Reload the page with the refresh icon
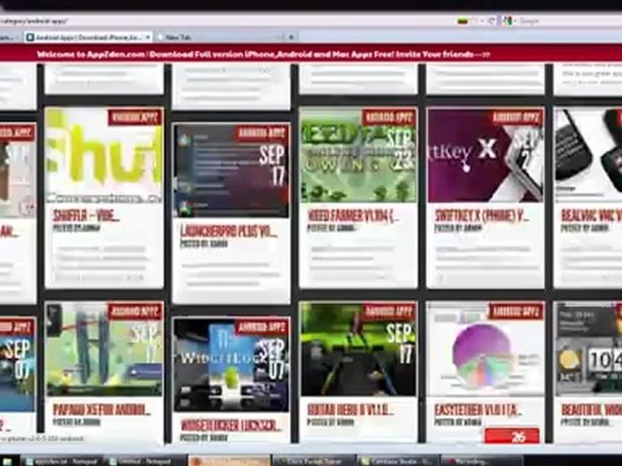Image resolution: width=622 pixels, height=466 pixels. tap(491, 21)
